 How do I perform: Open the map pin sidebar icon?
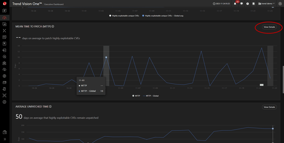tap(4, 11)
